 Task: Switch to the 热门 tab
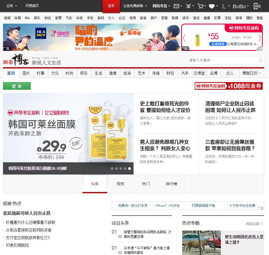click(x=146, y=184)
